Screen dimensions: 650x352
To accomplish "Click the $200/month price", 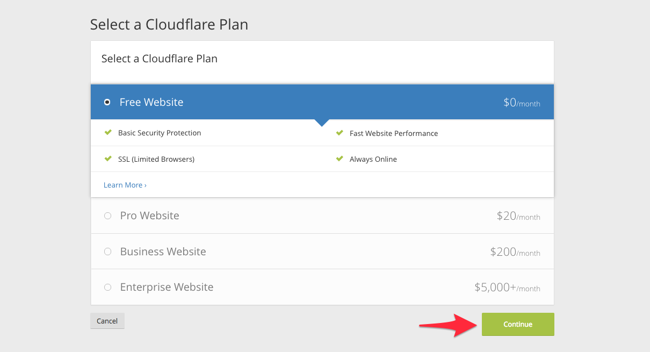I will coord(515,252).
